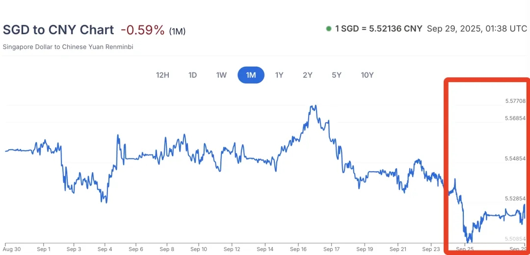530x255 pixels.
Task: Click the Sep 8 x-axis date label
Action: (x=167, y=249)
